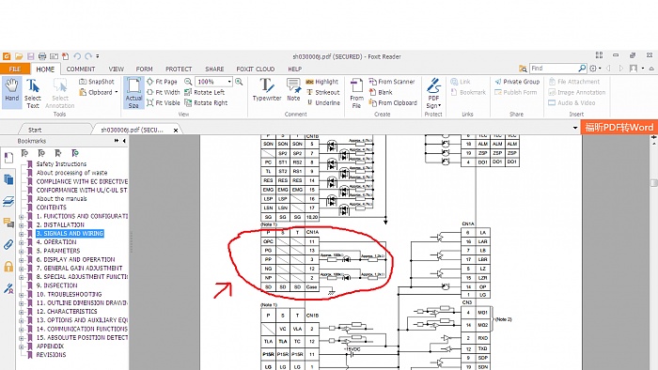Expand 5. PARAMETERS bookmark
Screen dimensions: 658x370
(22, 252)
